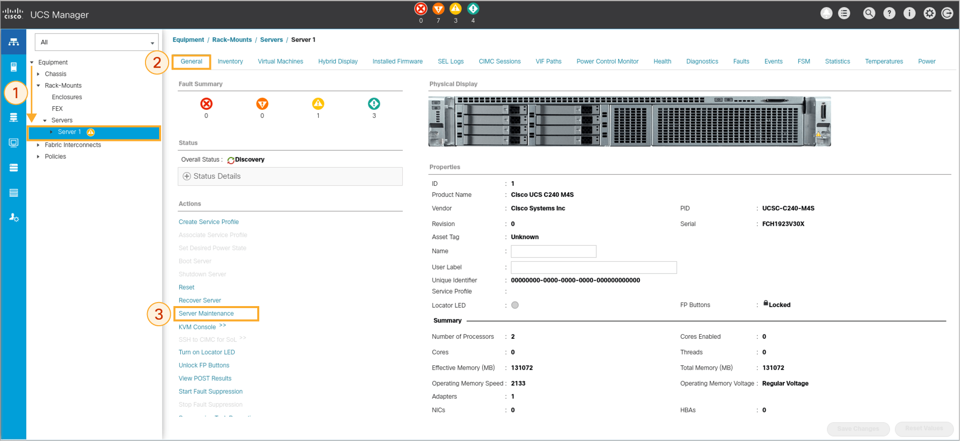The height and width of the screenshot is (441, 960).
Task: Switch to the SEL Logs tab
Action: coord(451,61)
